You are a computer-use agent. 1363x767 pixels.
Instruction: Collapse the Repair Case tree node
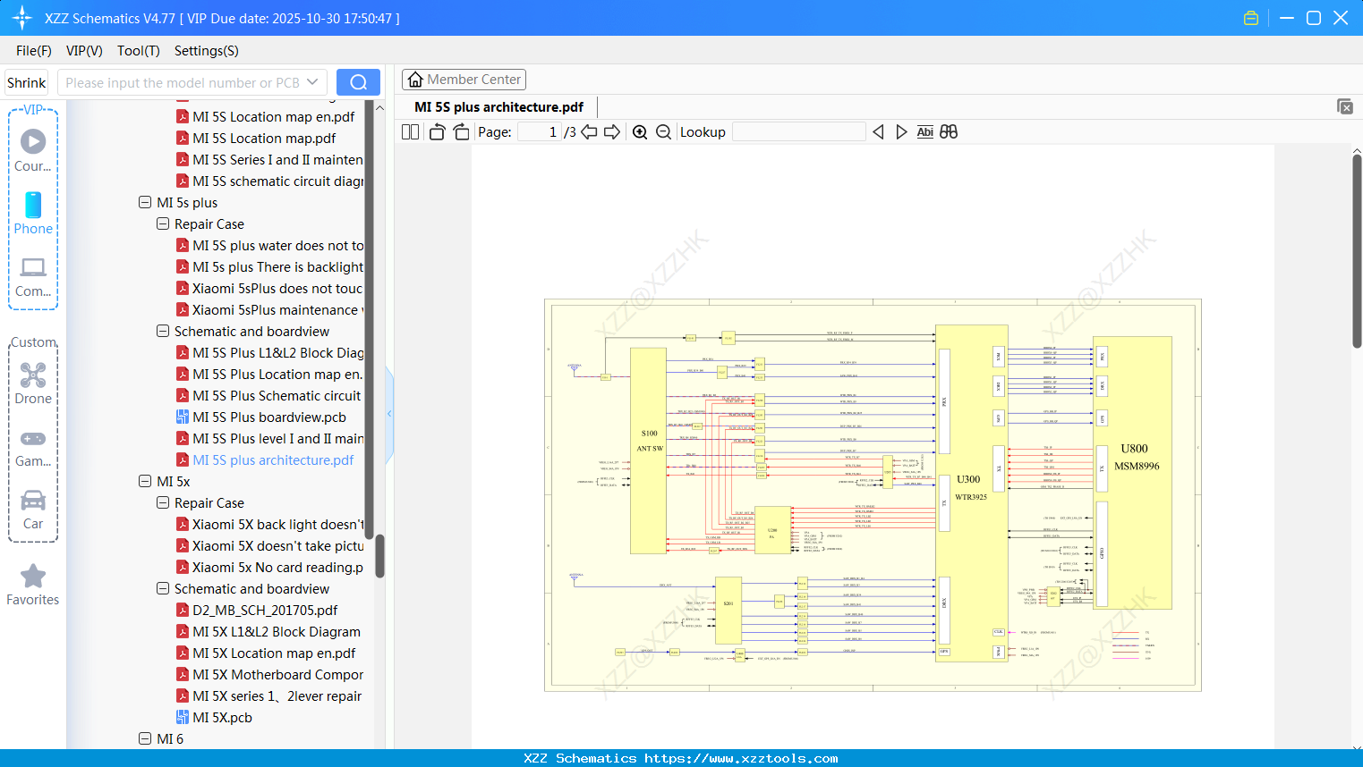[162, 223]
